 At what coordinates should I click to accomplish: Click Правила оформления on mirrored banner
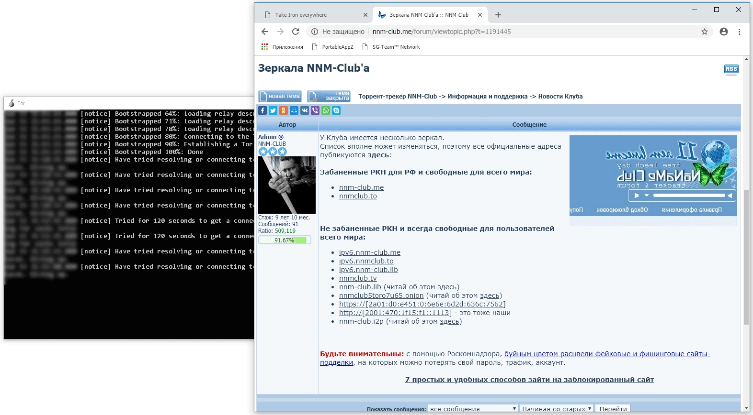coord(692,210)
